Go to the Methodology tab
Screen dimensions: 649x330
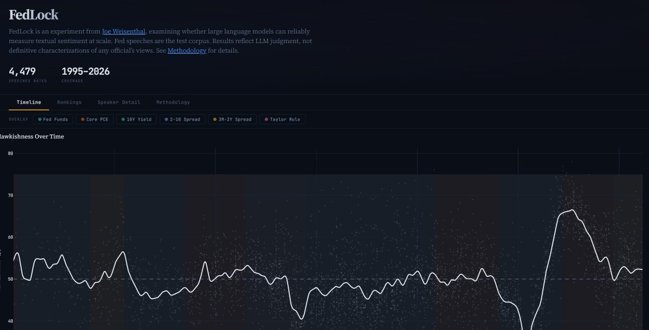pyautogui.click(x=173, y=102)
